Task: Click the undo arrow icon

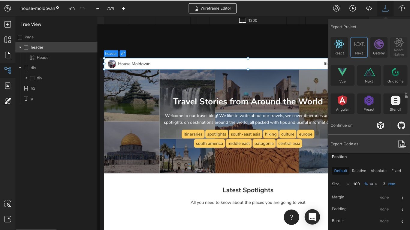Action: click(x=72, y=8)
